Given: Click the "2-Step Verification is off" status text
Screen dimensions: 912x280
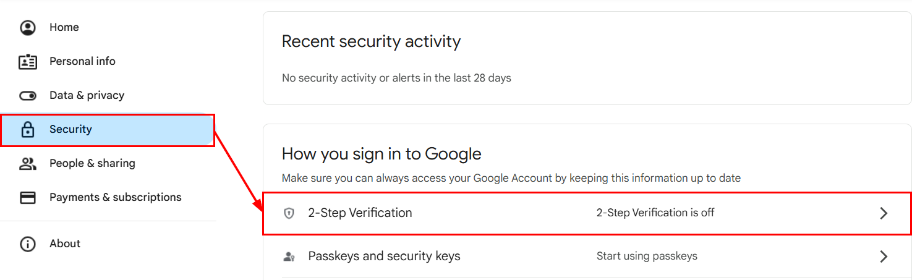Looking at the screenshot, I should (655, 213).
